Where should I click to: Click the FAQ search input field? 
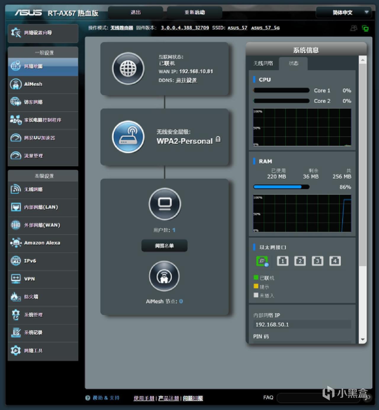[x=318, y=398]
